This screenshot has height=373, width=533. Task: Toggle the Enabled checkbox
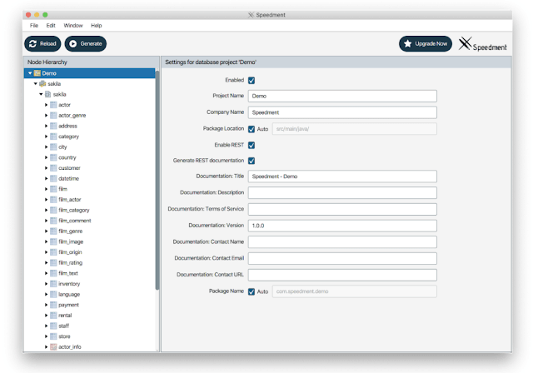252,81
